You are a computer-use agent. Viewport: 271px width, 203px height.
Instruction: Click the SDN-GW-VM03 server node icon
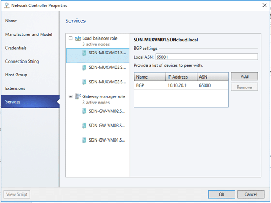[84, 126]
